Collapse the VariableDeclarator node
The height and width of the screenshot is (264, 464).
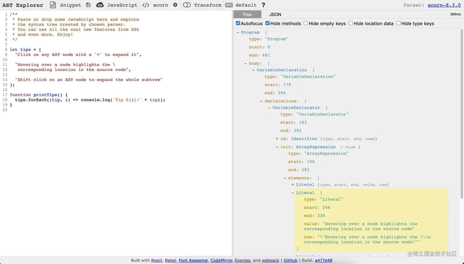[269, 108]
